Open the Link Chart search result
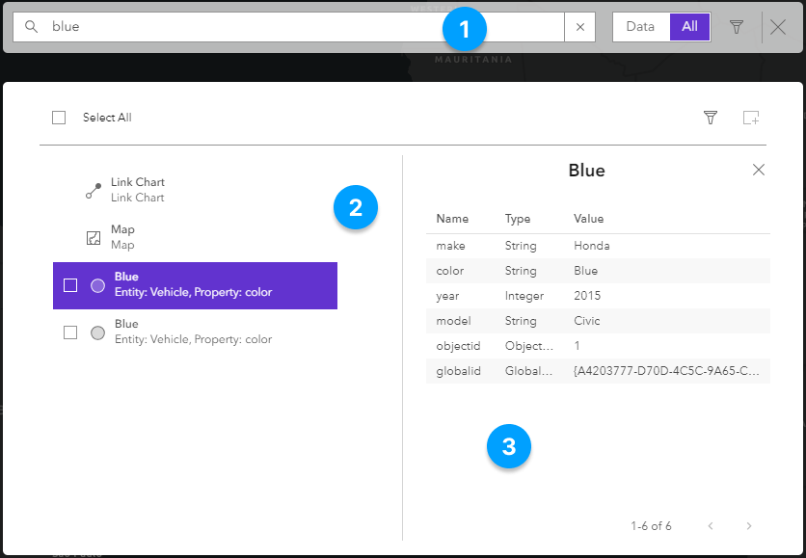 click(138, 189)
